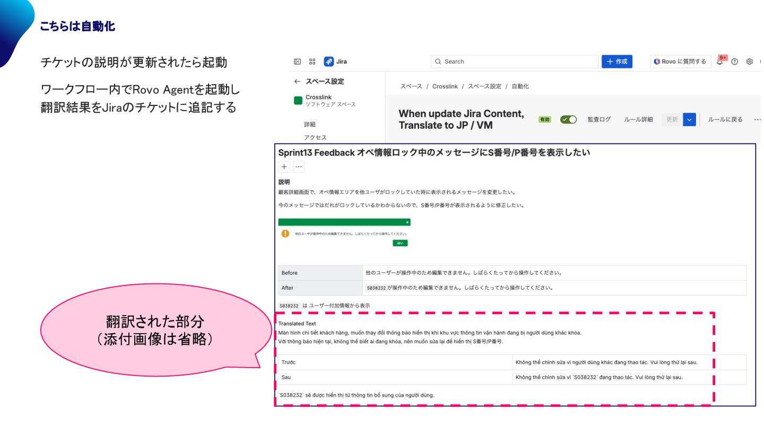Expand the dropdown arrow beside 更新
Screen dimensions: 764x429
click(x=689, y=120)
